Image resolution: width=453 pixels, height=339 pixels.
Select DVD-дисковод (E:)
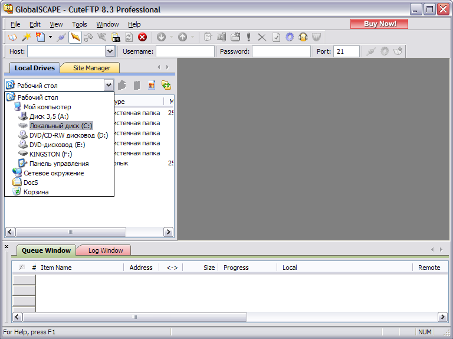(57, 145)
